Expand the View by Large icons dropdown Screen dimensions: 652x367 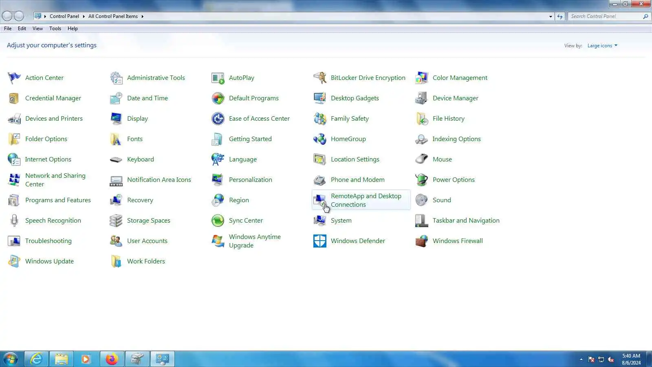click(x=602, y=46)
